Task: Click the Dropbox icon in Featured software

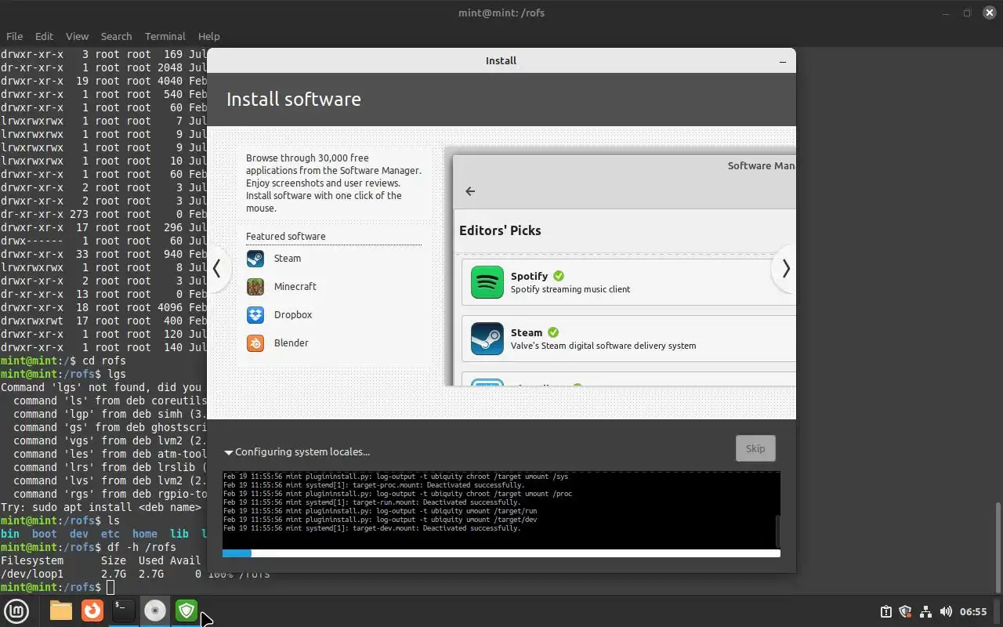Action: pyautogui.click(x=255, y=315)
